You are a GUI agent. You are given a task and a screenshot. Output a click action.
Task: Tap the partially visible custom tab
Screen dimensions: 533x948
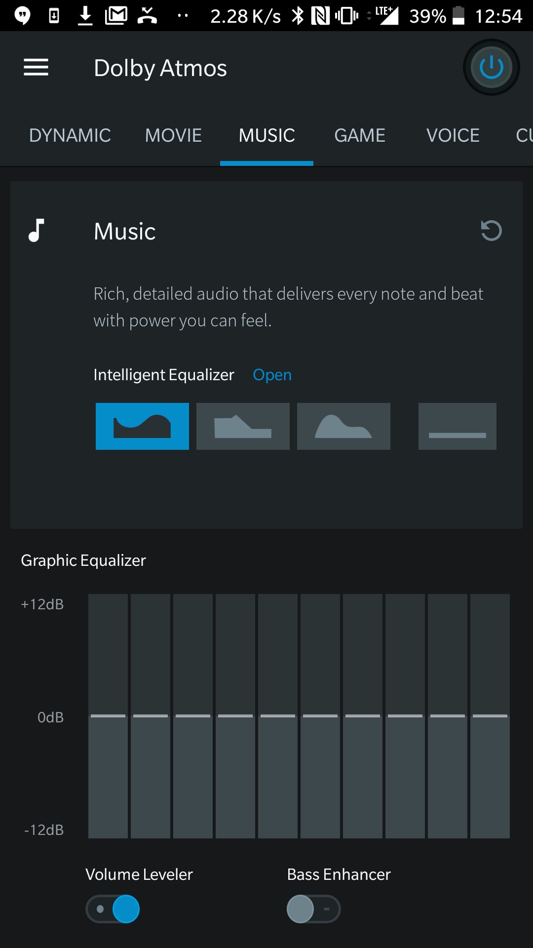(x=523, y=136)
